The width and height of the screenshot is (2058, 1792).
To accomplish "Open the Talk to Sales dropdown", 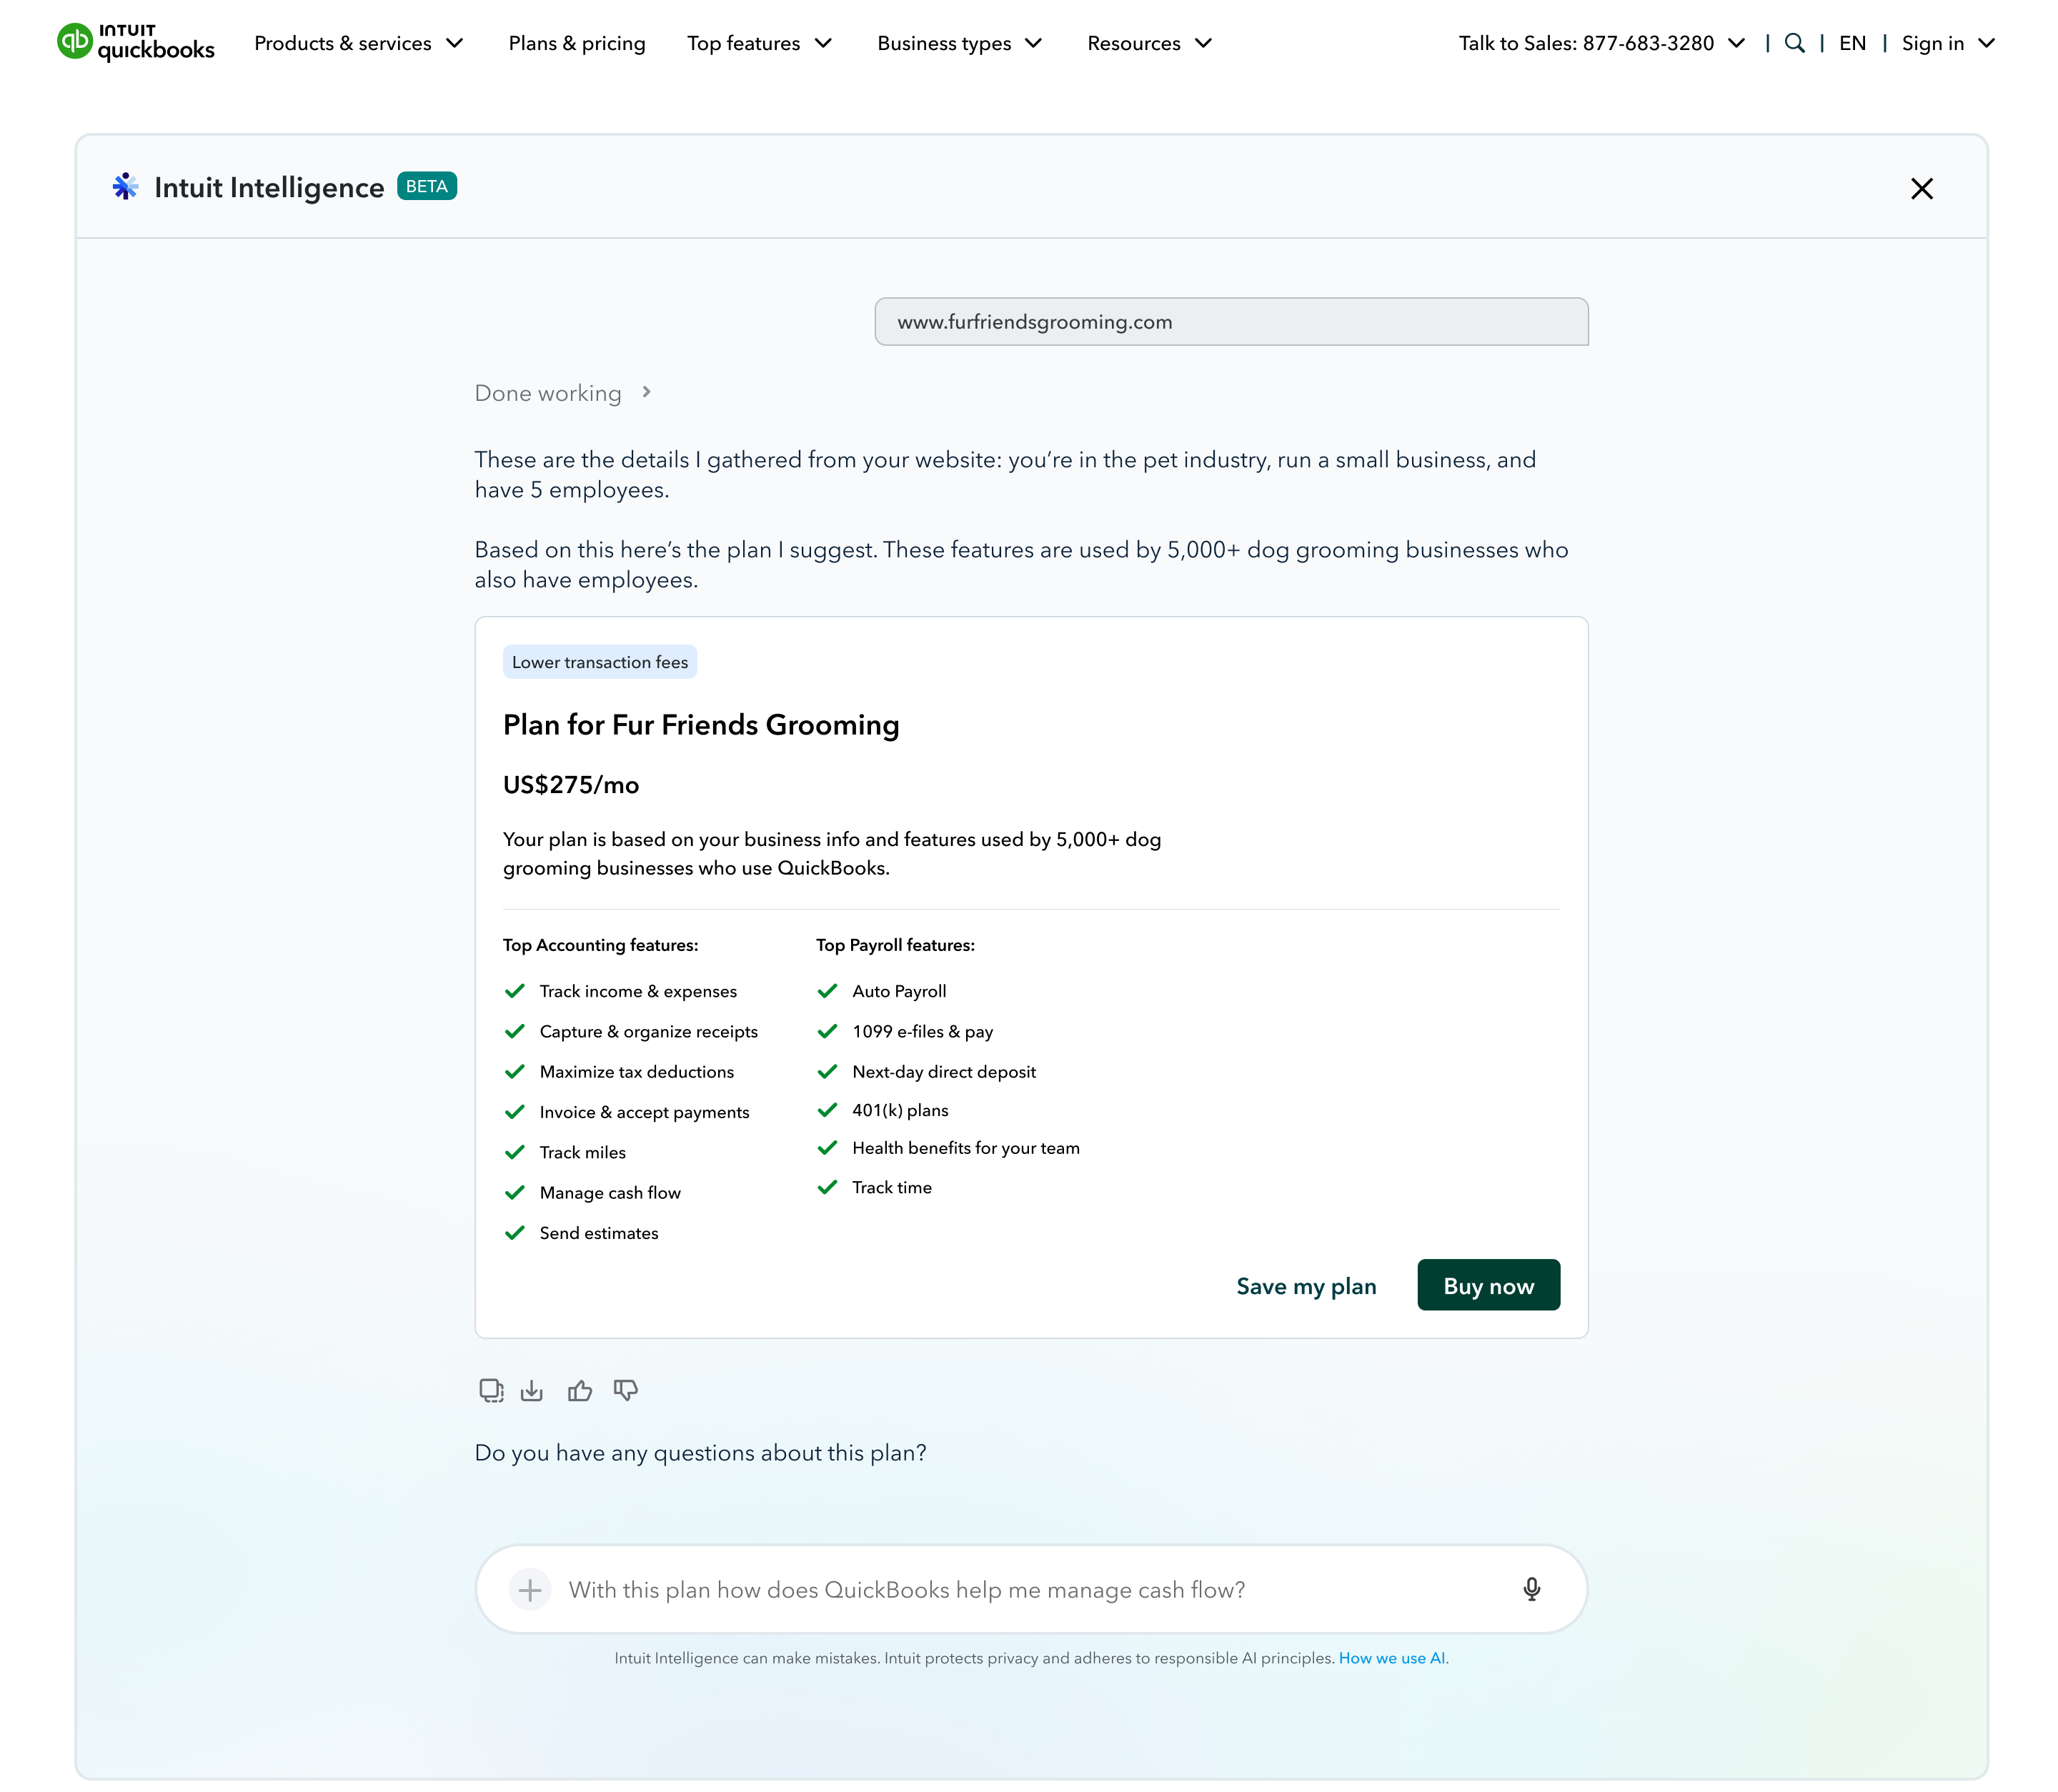I will tap(1602, 43).
